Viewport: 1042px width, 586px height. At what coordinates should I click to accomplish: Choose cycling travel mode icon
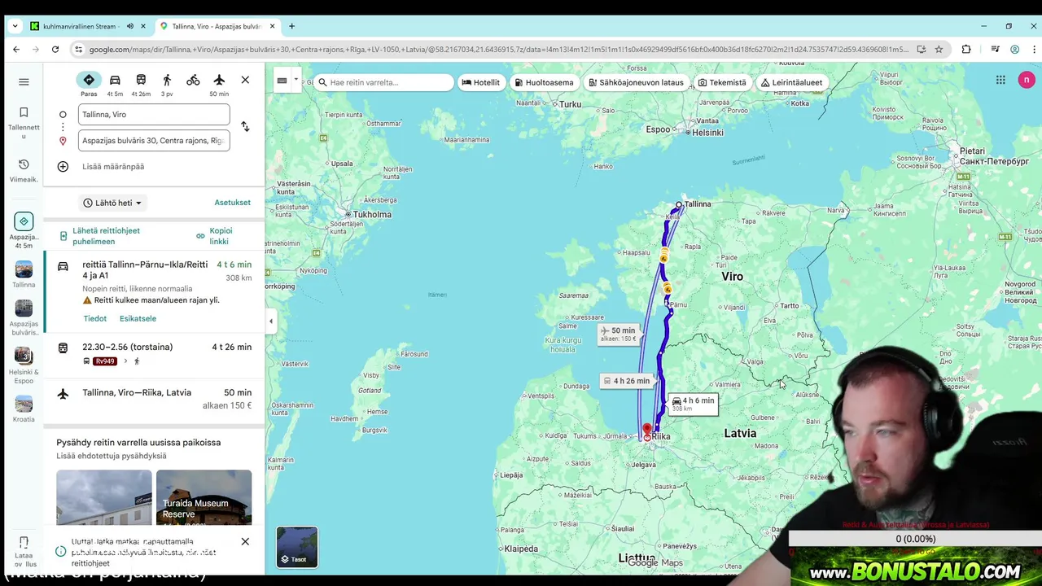[x=193, y=80]
